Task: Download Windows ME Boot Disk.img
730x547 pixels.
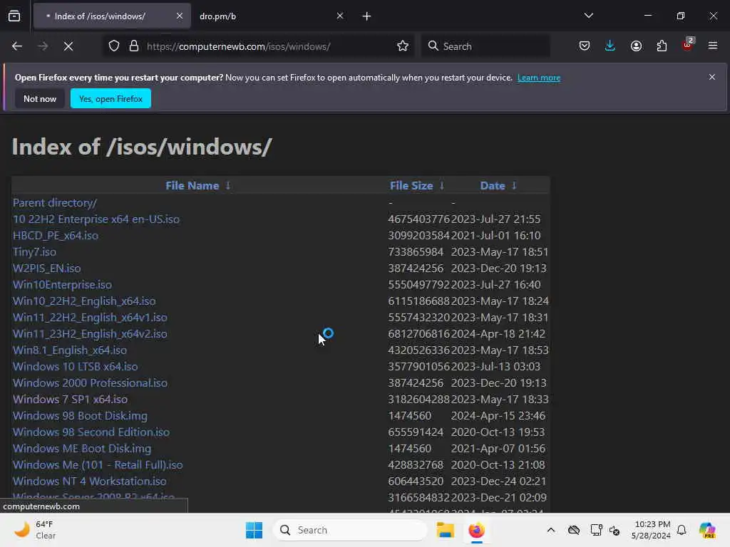Action: pos(82,449)
